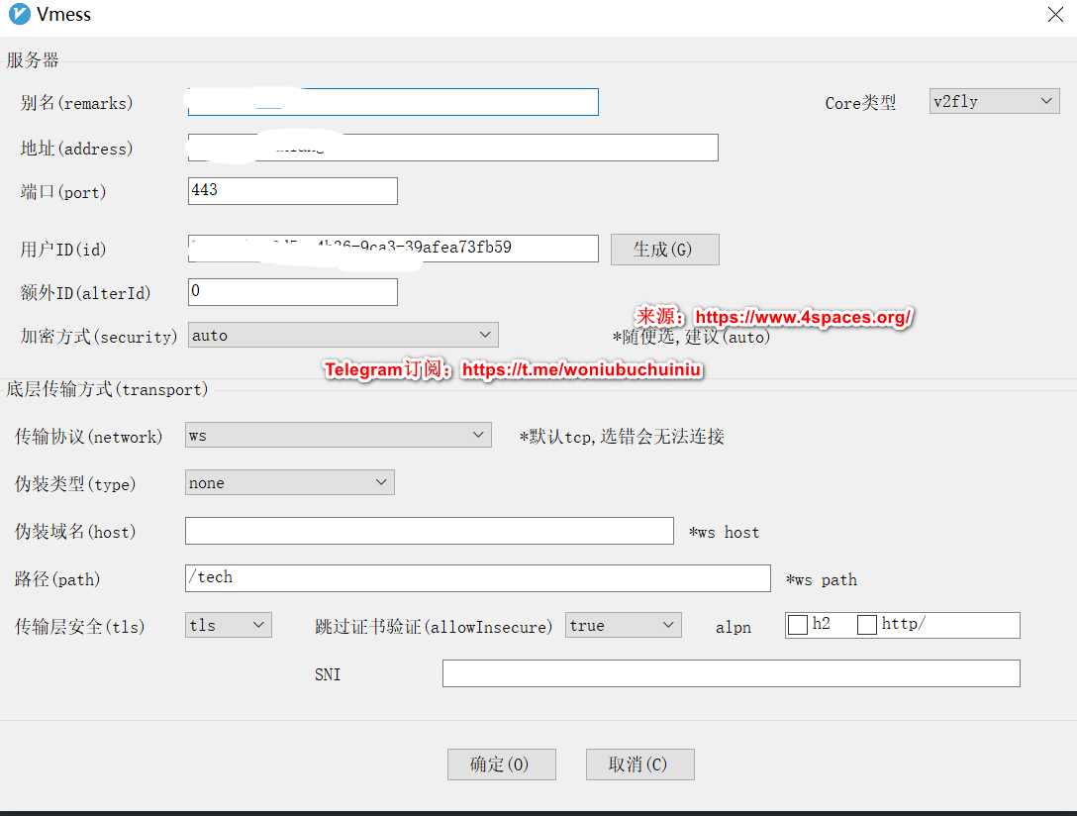Image resolution: width=1077 pixels, height=816 pixels.
Task: Enable the http/ checkbox in alpn
Action: pyautogui.click(x=867, y=624)
